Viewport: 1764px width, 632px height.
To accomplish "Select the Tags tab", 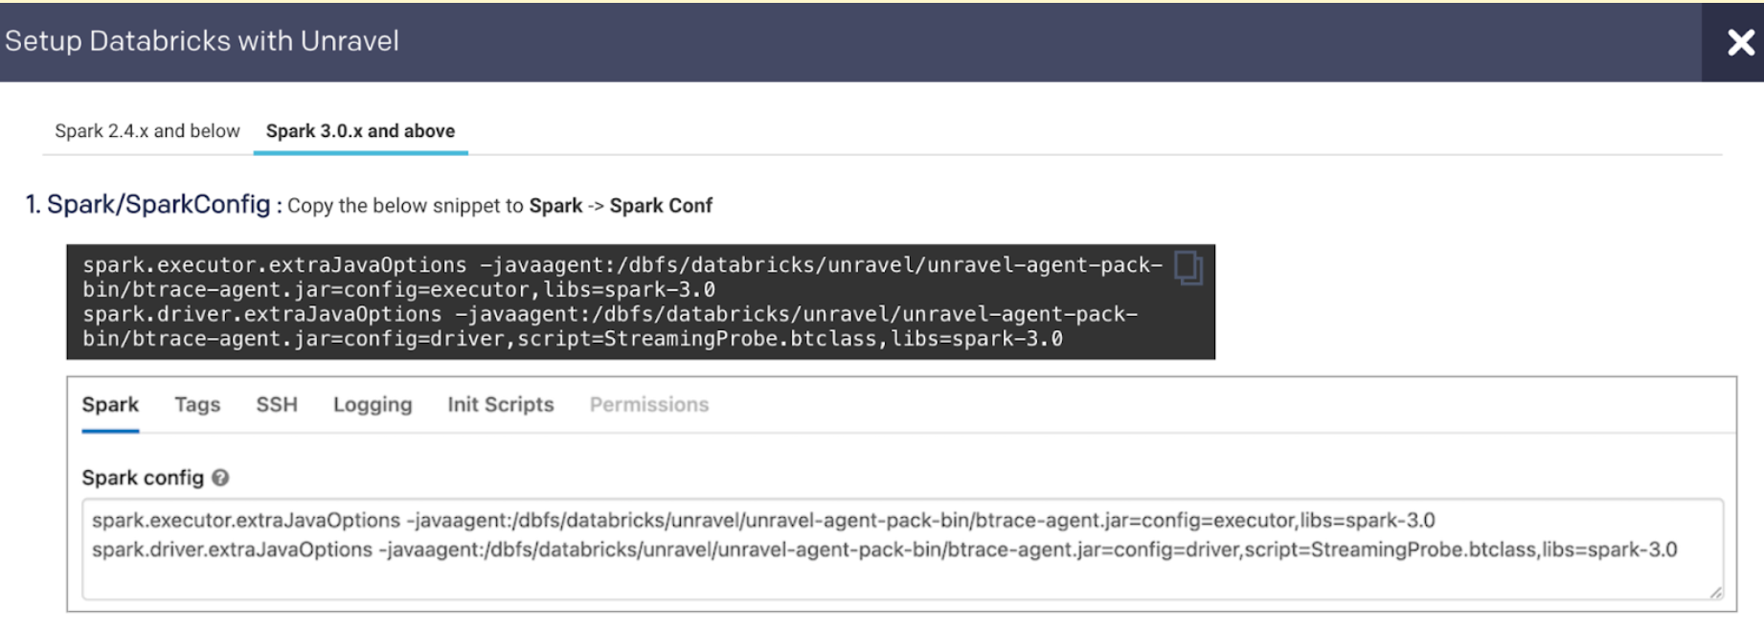I will tap(197, 404).
